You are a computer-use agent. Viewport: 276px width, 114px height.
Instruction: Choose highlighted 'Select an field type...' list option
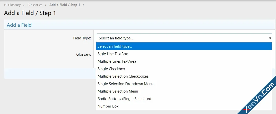click(x=184, y=46)
